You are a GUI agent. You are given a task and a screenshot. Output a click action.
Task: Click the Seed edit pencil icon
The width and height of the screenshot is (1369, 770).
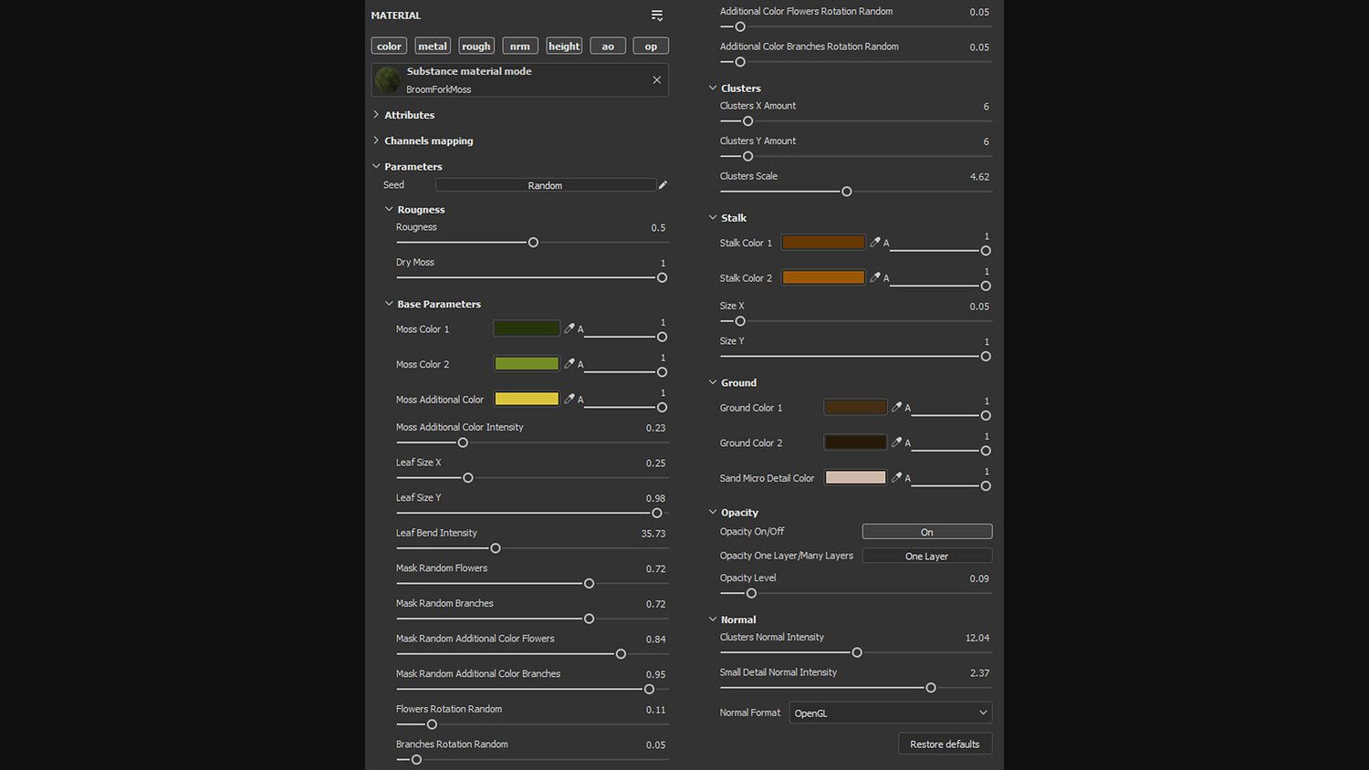click(664, 185)
